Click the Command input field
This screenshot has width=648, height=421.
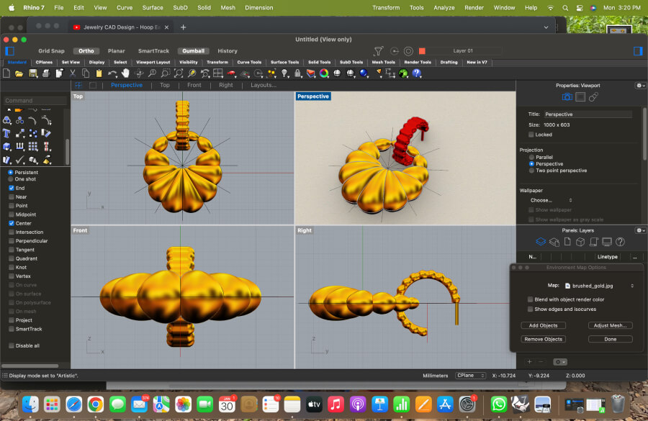[x=35, y=101]
